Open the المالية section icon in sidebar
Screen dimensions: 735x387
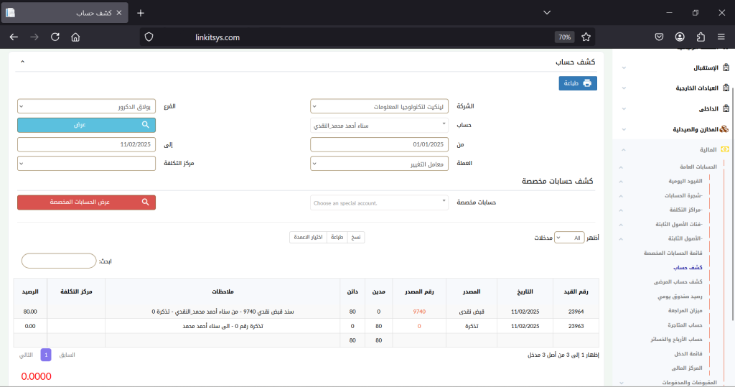coord(725,149)
